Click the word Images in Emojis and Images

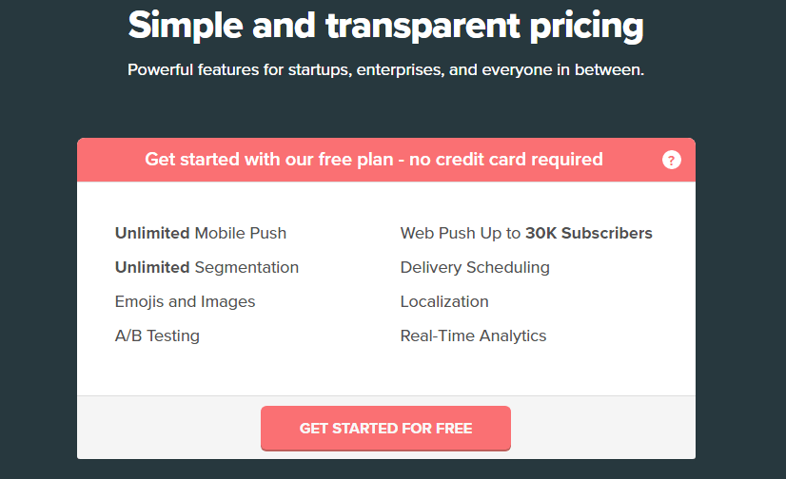click(227, 301)
